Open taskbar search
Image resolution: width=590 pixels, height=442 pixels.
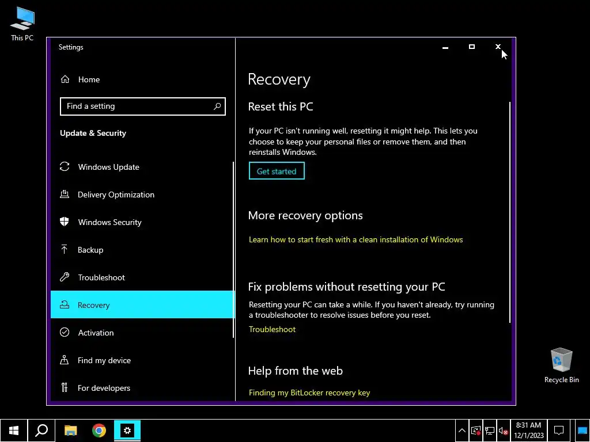41,430
